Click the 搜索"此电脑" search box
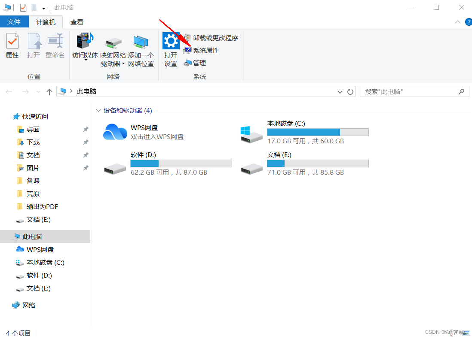 415,92
